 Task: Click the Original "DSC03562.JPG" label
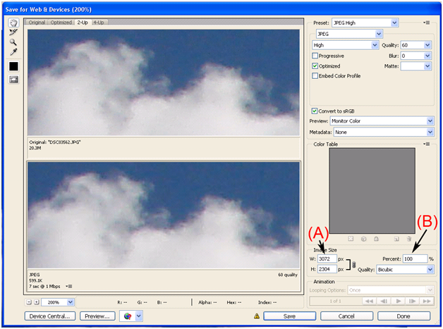[55, 142]
